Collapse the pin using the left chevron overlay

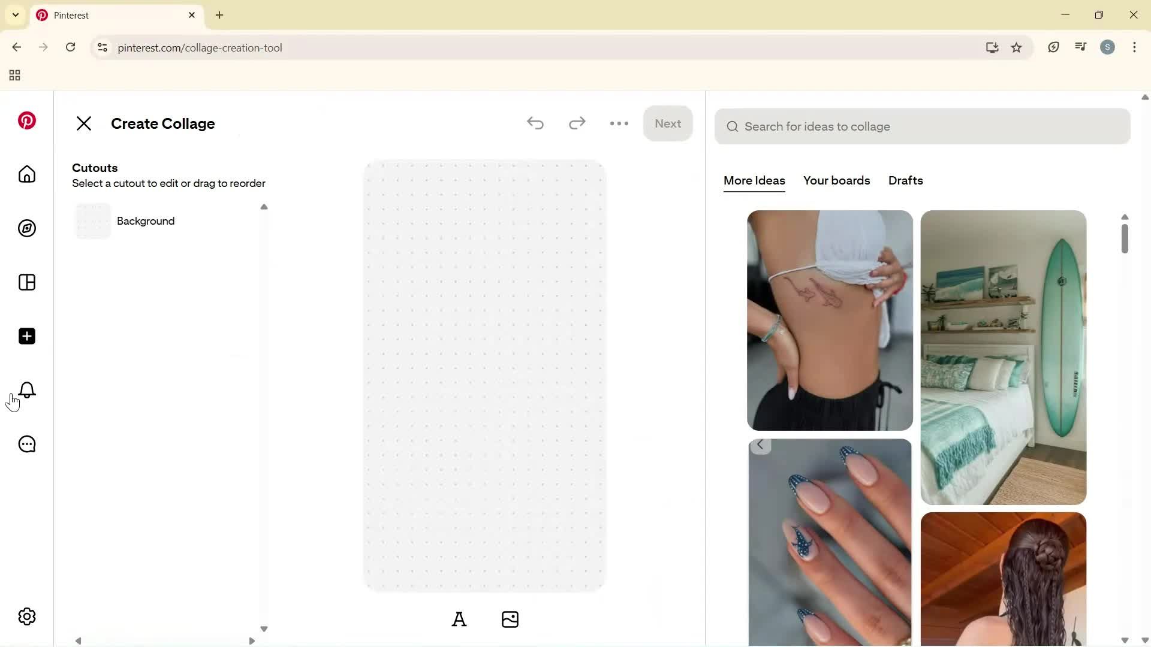pos(760,445)
